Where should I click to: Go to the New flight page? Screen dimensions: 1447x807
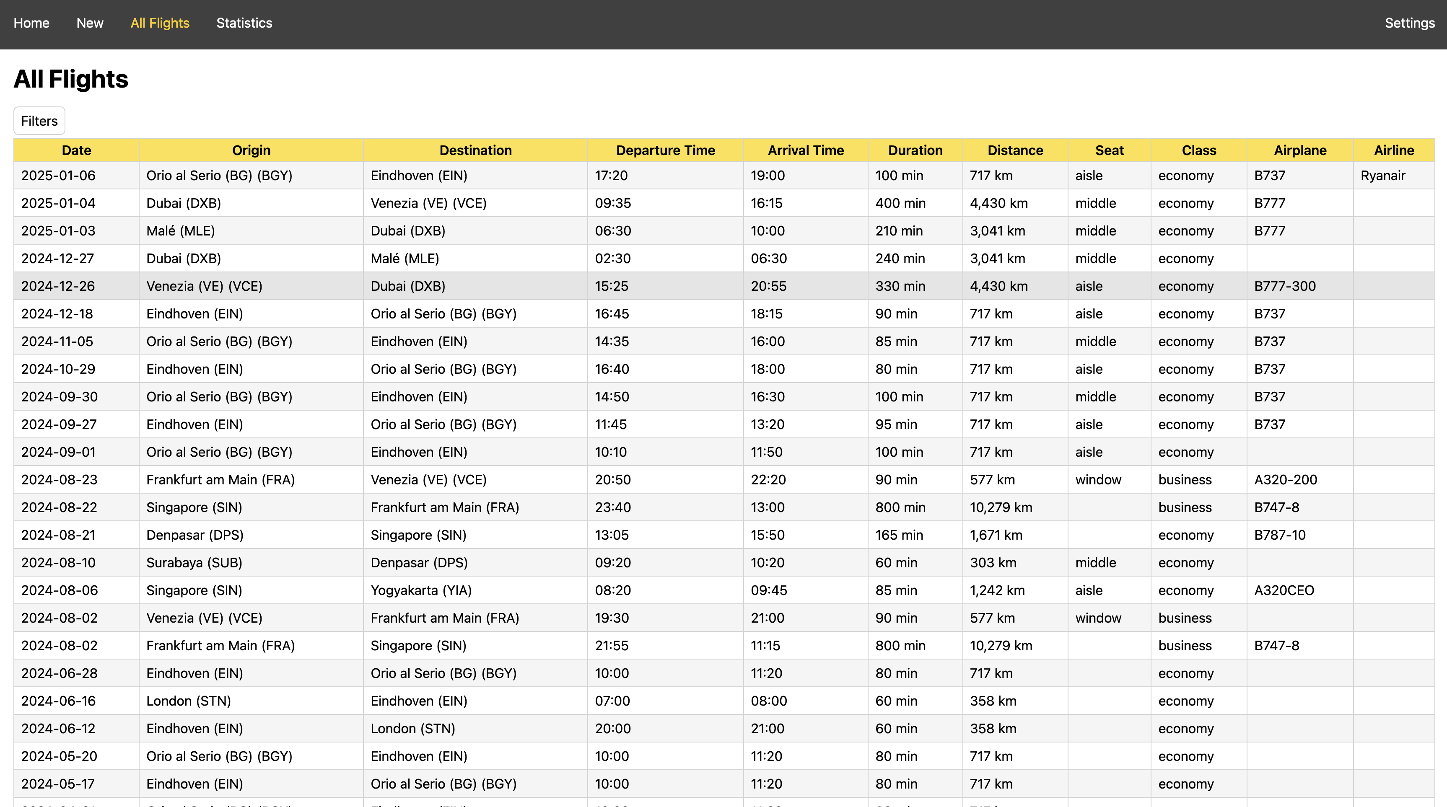click(90, 23)
